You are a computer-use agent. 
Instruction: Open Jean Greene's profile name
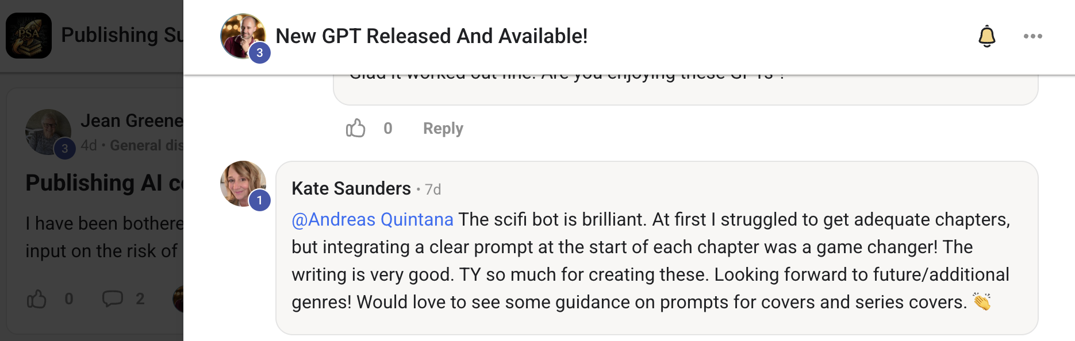click(132, 121)
